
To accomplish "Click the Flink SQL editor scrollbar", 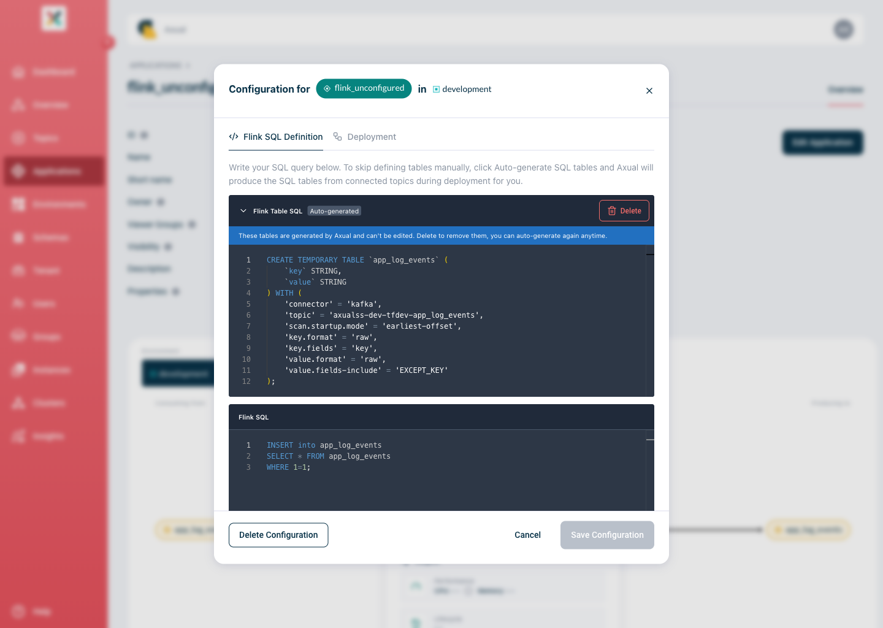I will (650, 470).
